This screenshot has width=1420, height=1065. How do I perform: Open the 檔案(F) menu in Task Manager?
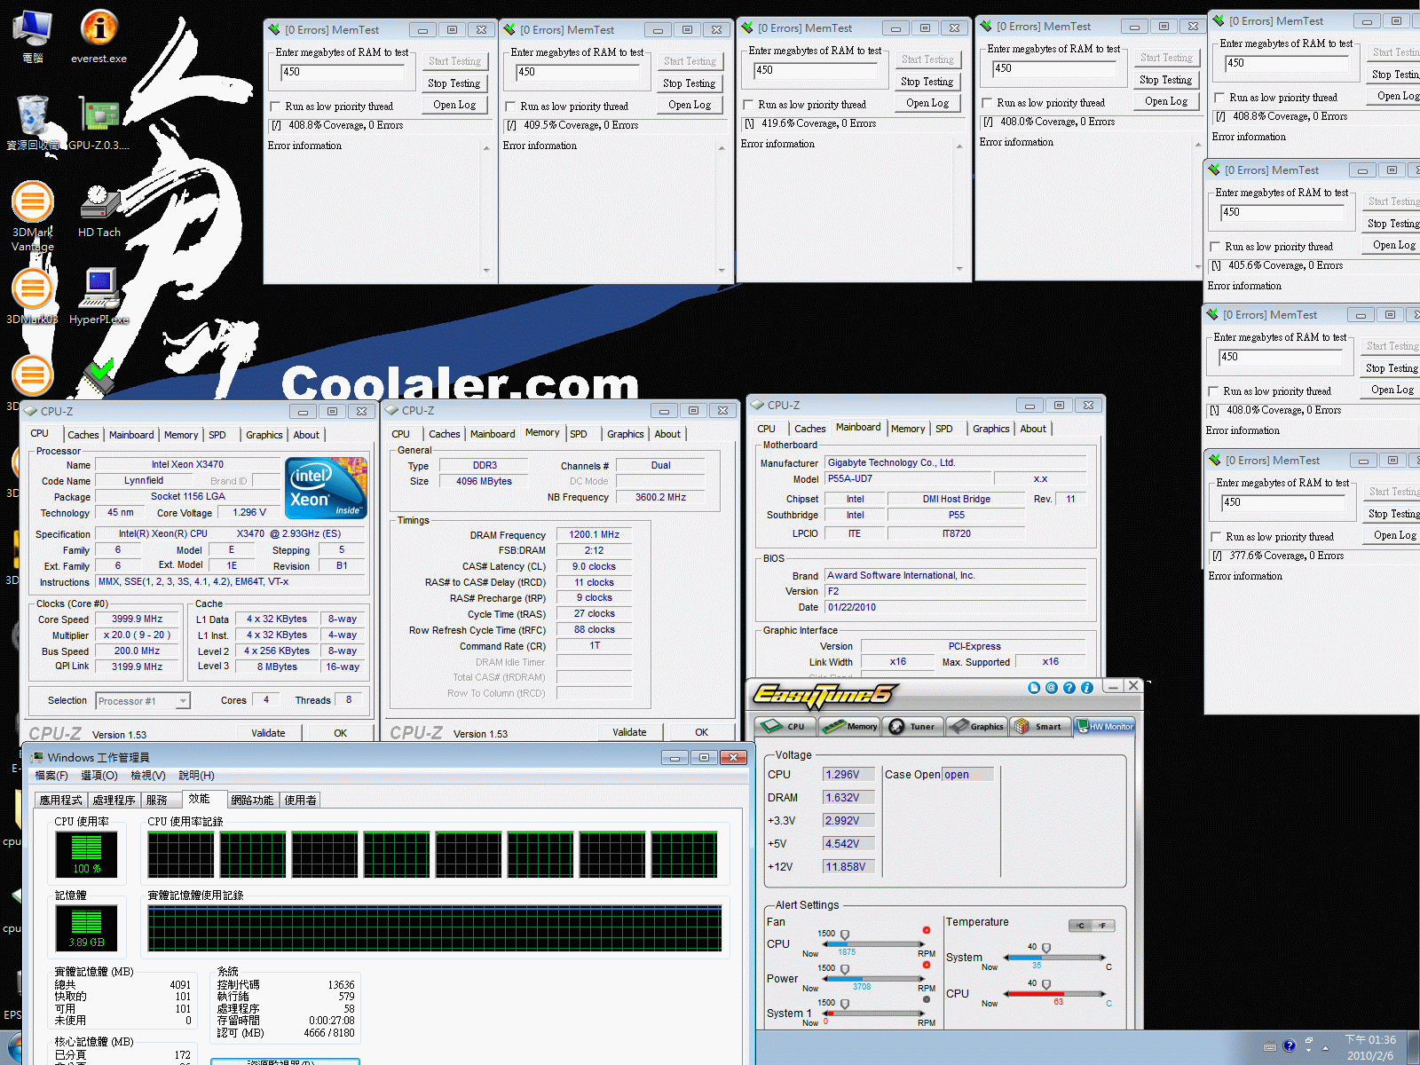coord(51,776)
